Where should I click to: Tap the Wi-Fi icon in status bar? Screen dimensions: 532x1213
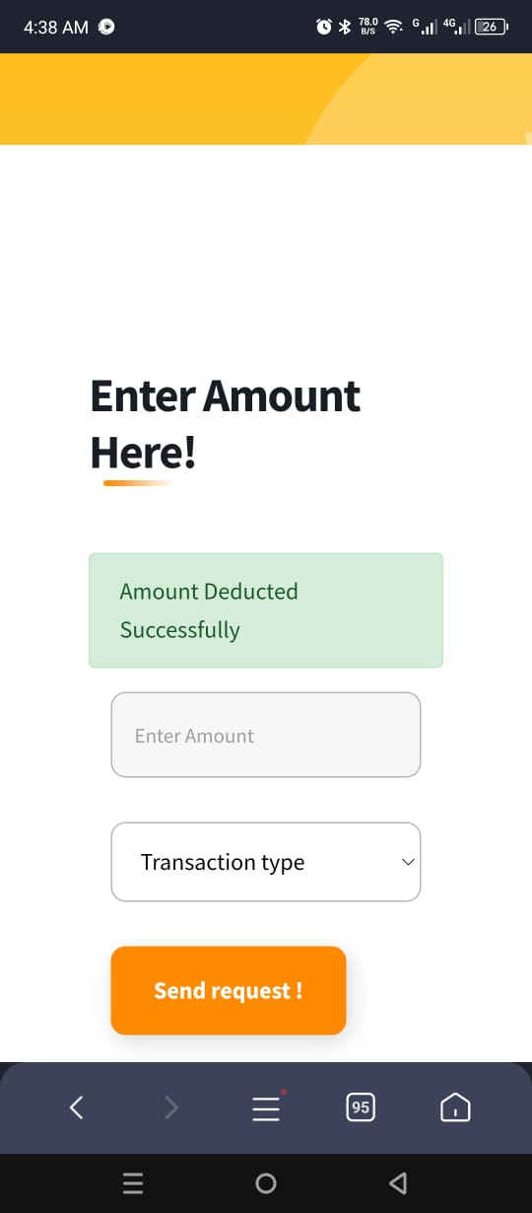pos(394,27)
